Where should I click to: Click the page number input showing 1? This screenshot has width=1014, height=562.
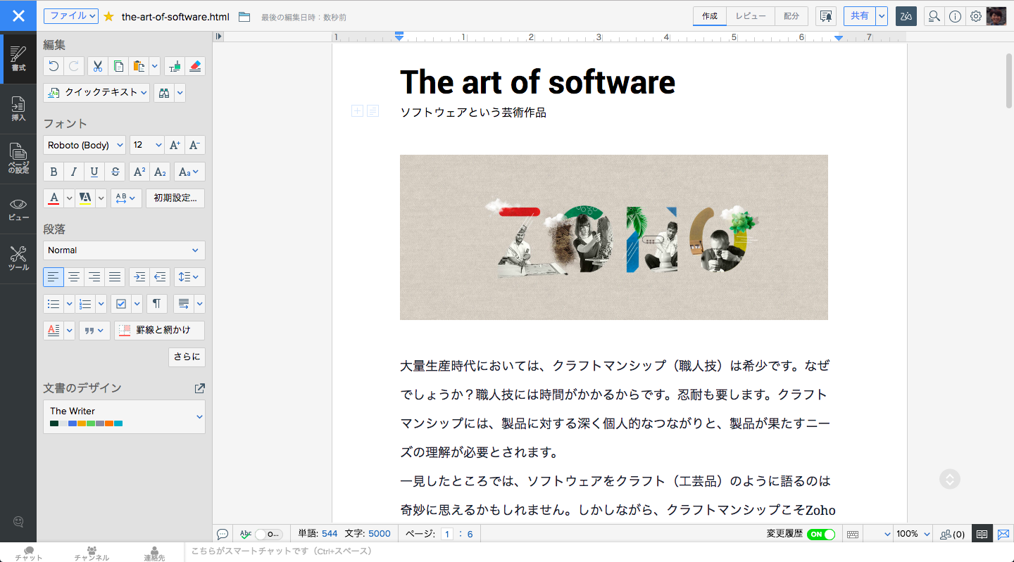tap(447, 534)
